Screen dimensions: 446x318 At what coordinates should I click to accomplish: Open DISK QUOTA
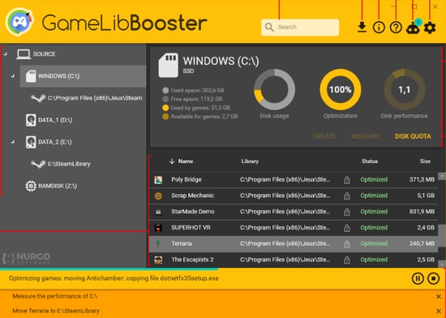(x=413, y=136)
